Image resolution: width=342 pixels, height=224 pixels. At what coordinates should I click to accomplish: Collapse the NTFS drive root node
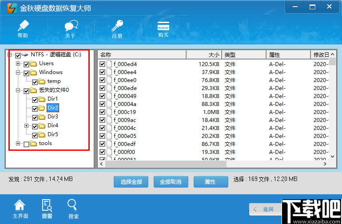[9, 55]
